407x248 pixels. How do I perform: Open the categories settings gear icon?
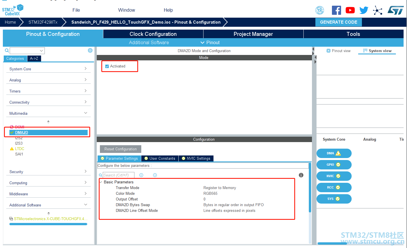[90, 50]
